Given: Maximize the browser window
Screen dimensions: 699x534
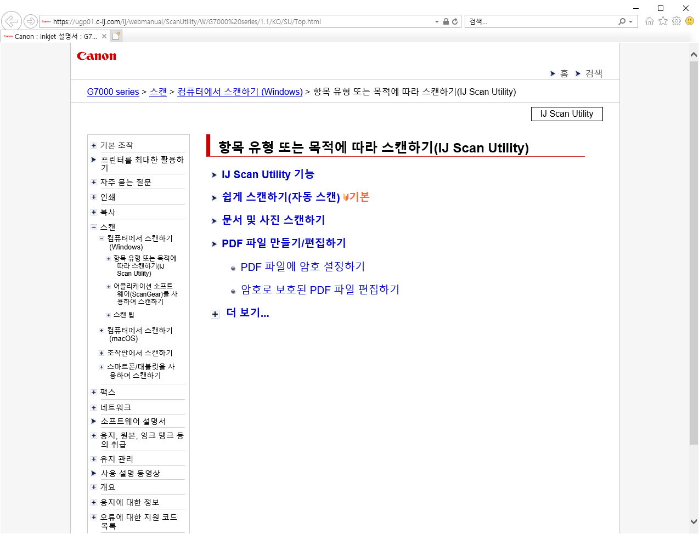Looking at the screenshot, I should point(661,8).
